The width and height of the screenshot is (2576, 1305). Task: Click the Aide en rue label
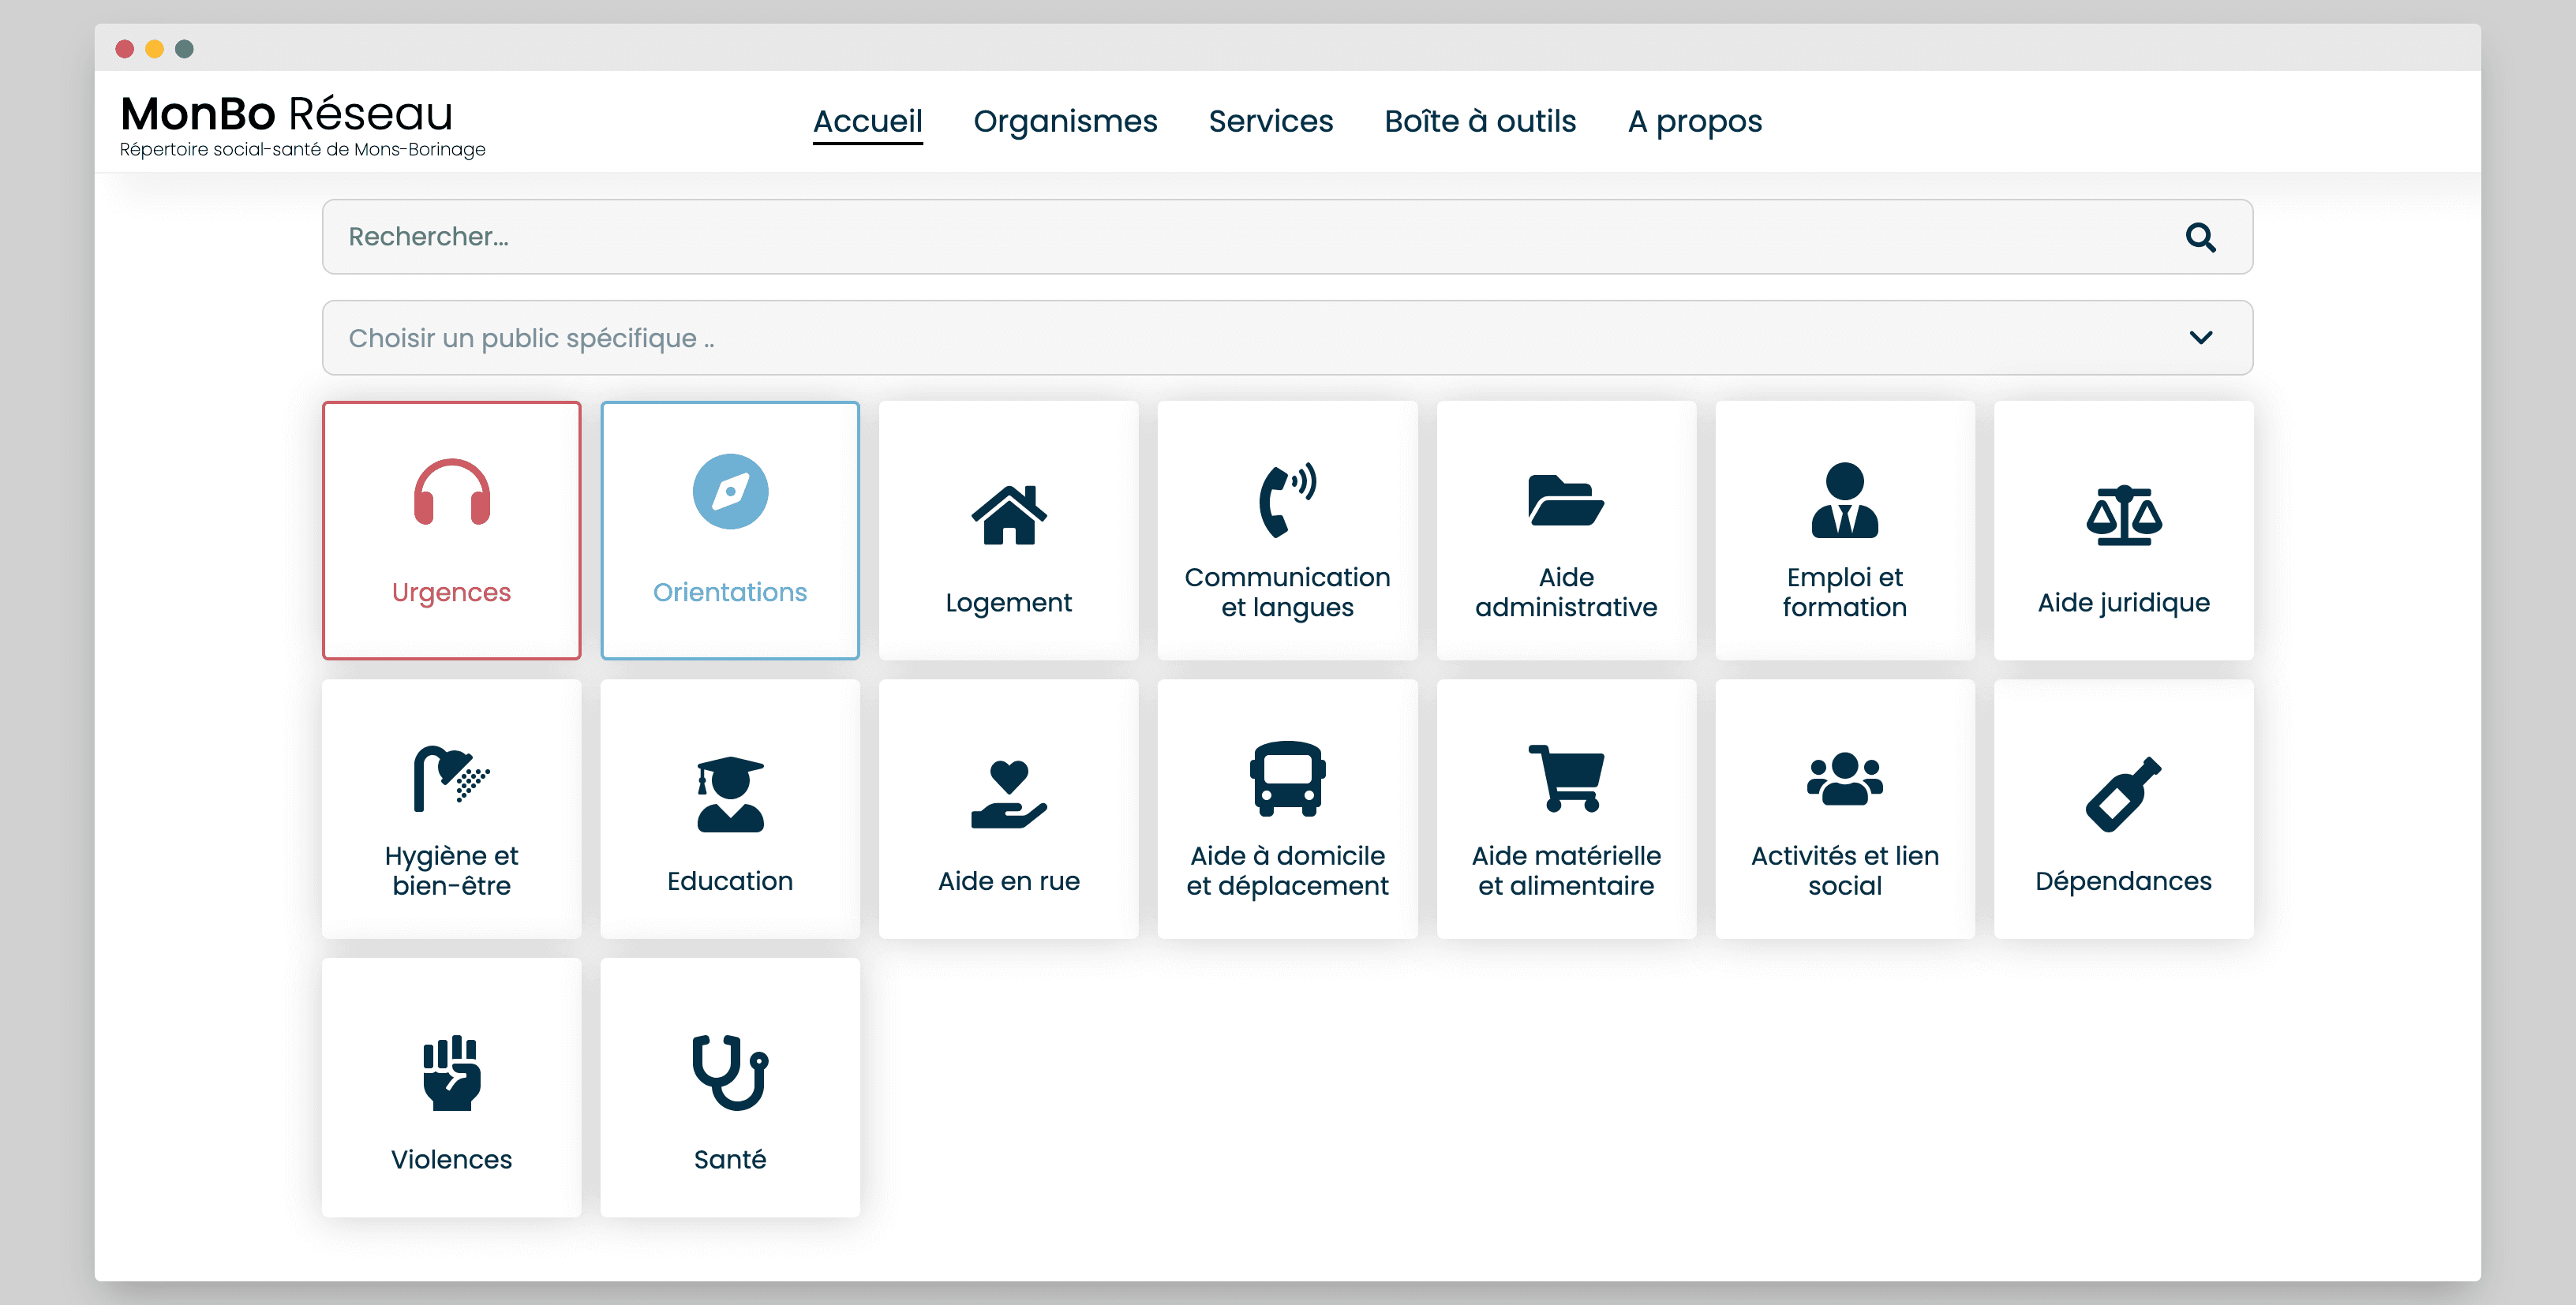(1009, 881)
